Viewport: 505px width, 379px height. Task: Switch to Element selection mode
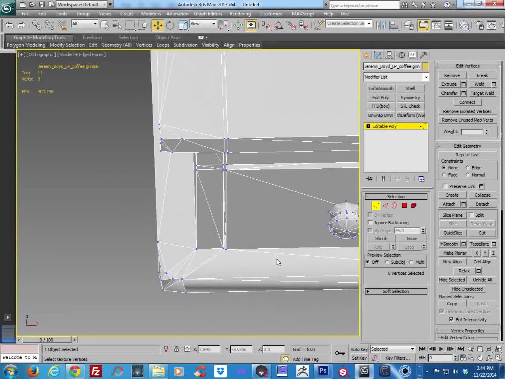[x=414, y=205]
